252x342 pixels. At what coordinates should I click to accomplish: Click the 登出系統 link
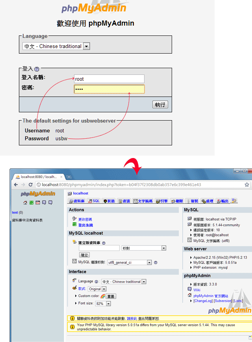[x=86, y=225]
